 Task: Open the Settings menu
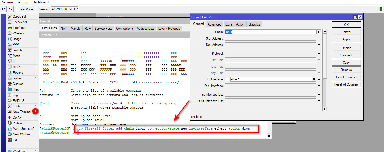(23, 2)
